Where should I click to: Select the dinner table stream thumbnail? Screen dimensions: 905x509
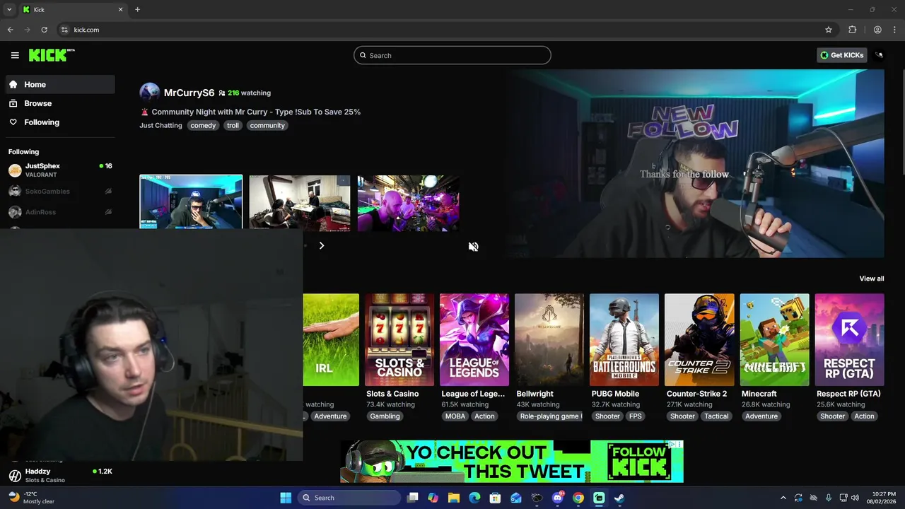coord(299,203)
